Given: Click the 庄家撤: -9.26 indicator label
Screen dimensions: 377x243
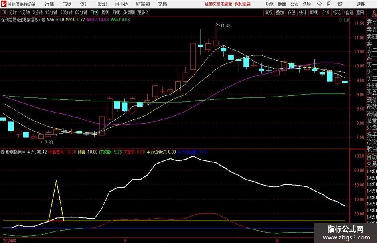Looking at the screenshot, I should [x=111, y=152].
